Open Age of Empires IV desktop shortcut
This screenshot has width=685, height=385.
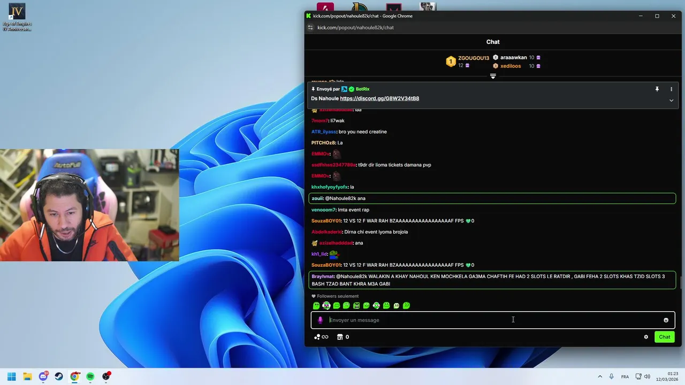(x=17, y=17)
